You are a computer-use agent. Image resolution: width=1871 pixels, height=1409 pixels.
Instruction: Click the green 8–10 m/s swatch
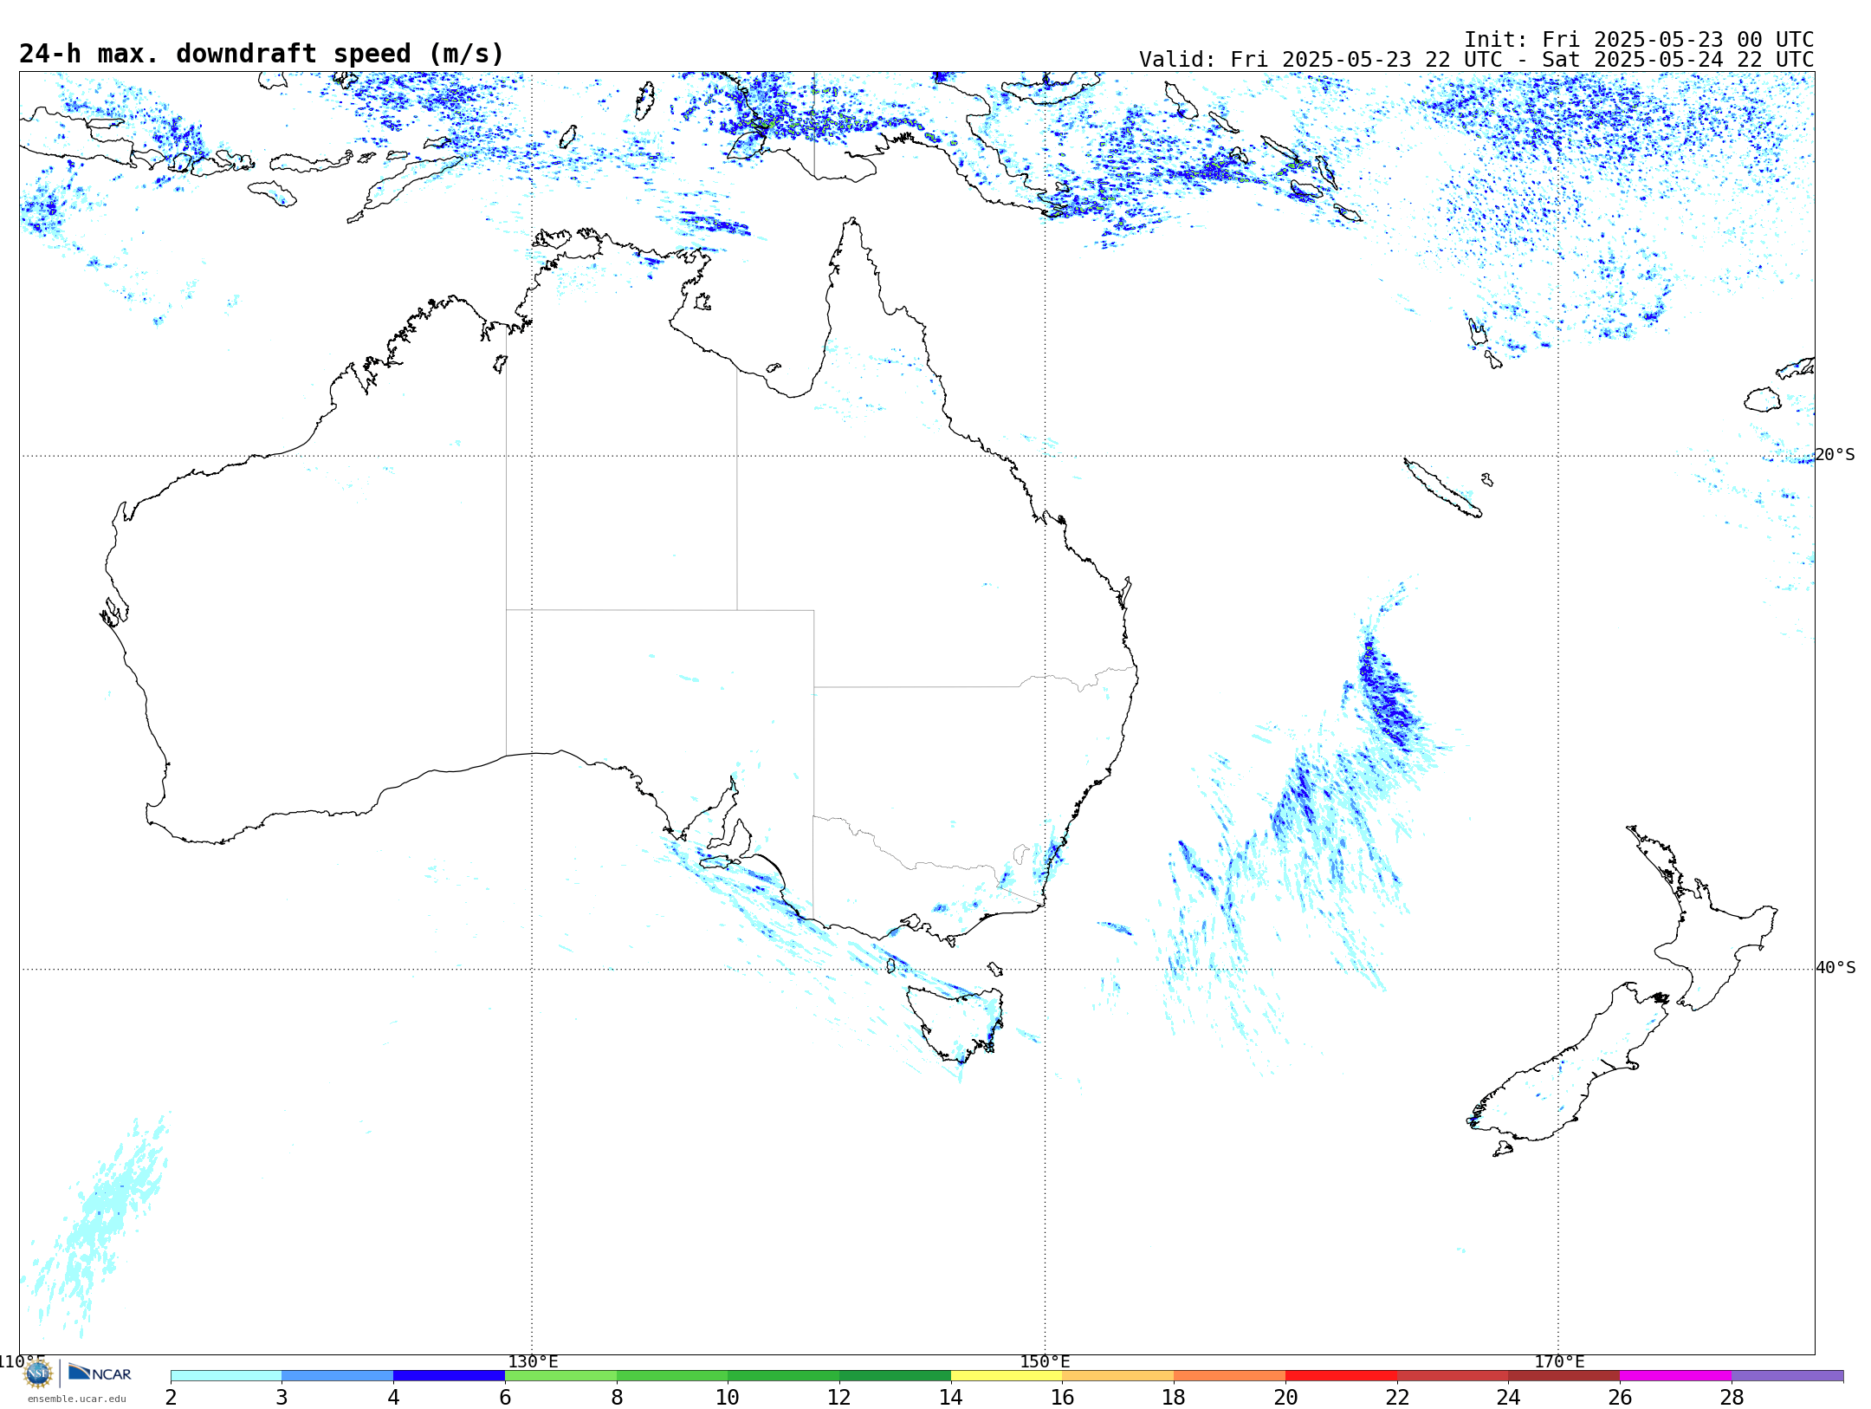click(x=672, y=1376)
